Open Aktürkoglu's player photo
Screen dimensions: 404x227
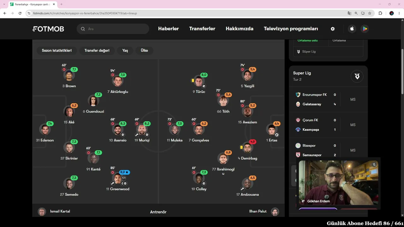(x=118, y=81)
